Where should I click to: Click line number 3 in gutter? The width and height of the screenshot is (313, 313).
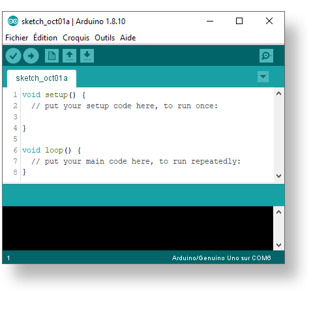[15, 117]
